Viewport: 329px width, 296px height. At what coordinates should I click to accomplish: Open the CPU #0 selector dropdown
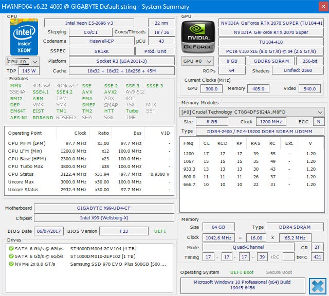22,61
